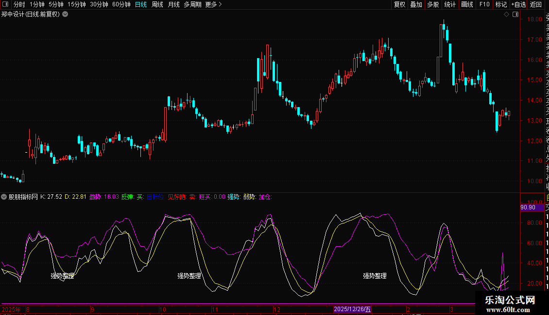Open the 统计 statistics tool
549x315 pixels.
(x=450, y=4)
